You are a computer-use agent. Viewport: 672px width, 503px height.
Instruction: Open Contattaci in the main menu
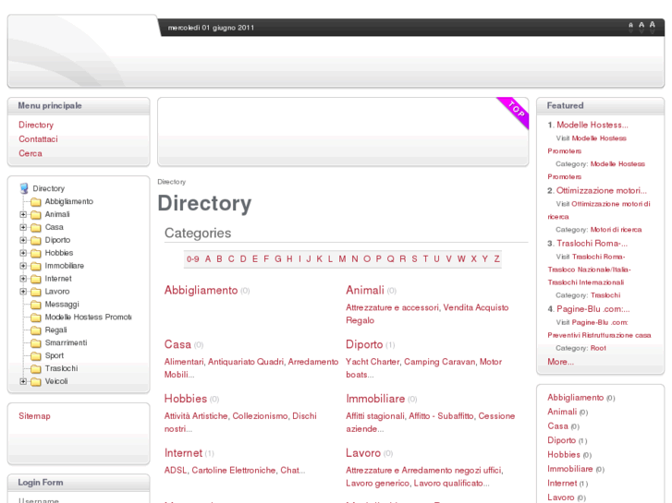pos(38,139)
